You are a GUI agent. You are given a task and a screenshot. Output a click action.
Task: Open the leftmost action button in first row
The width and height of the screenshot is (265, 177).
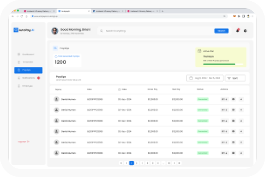coord(224,99)
